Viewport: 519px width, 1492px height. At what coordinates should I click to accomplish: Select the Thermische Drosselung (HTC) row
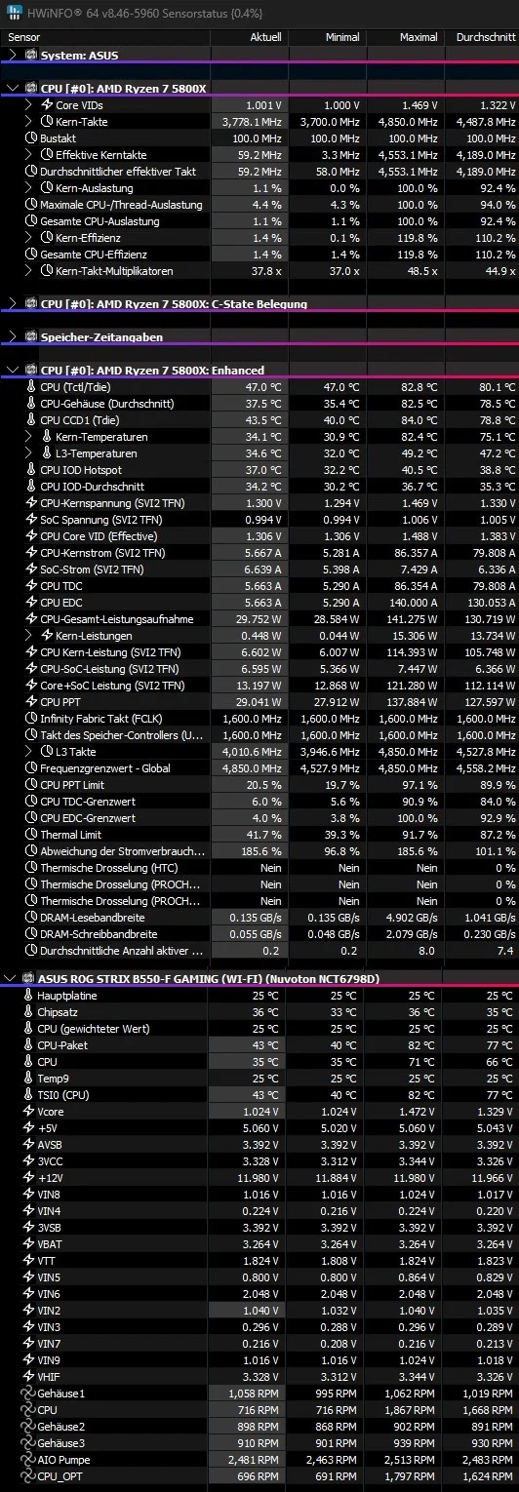click(259, 868)
